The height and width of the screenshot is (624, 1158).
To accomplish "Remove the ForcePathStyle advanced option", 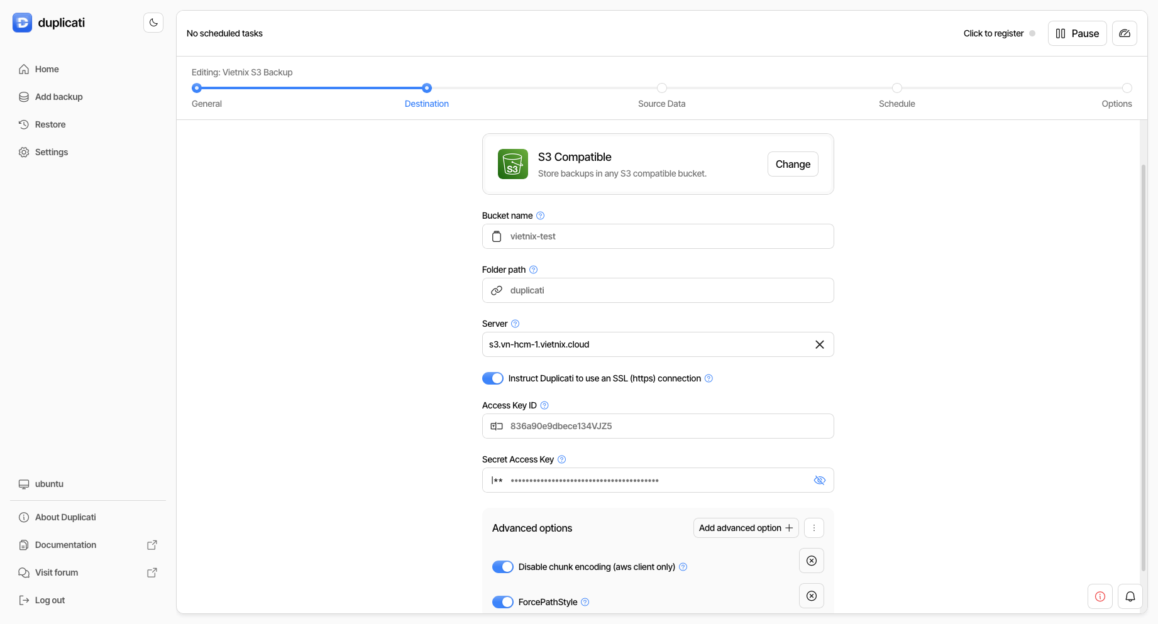I will [811, 596].
